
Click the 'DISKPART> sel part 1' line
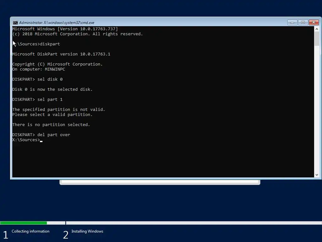[x=37, y=100]
